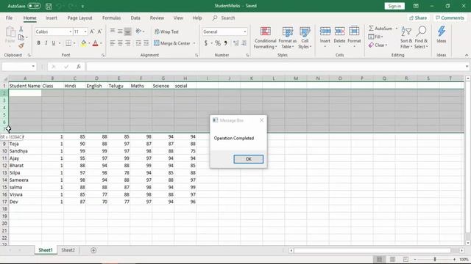Click the Cut scissors icon
Viewport: 471px width, 264px height.
coord(21,29)
